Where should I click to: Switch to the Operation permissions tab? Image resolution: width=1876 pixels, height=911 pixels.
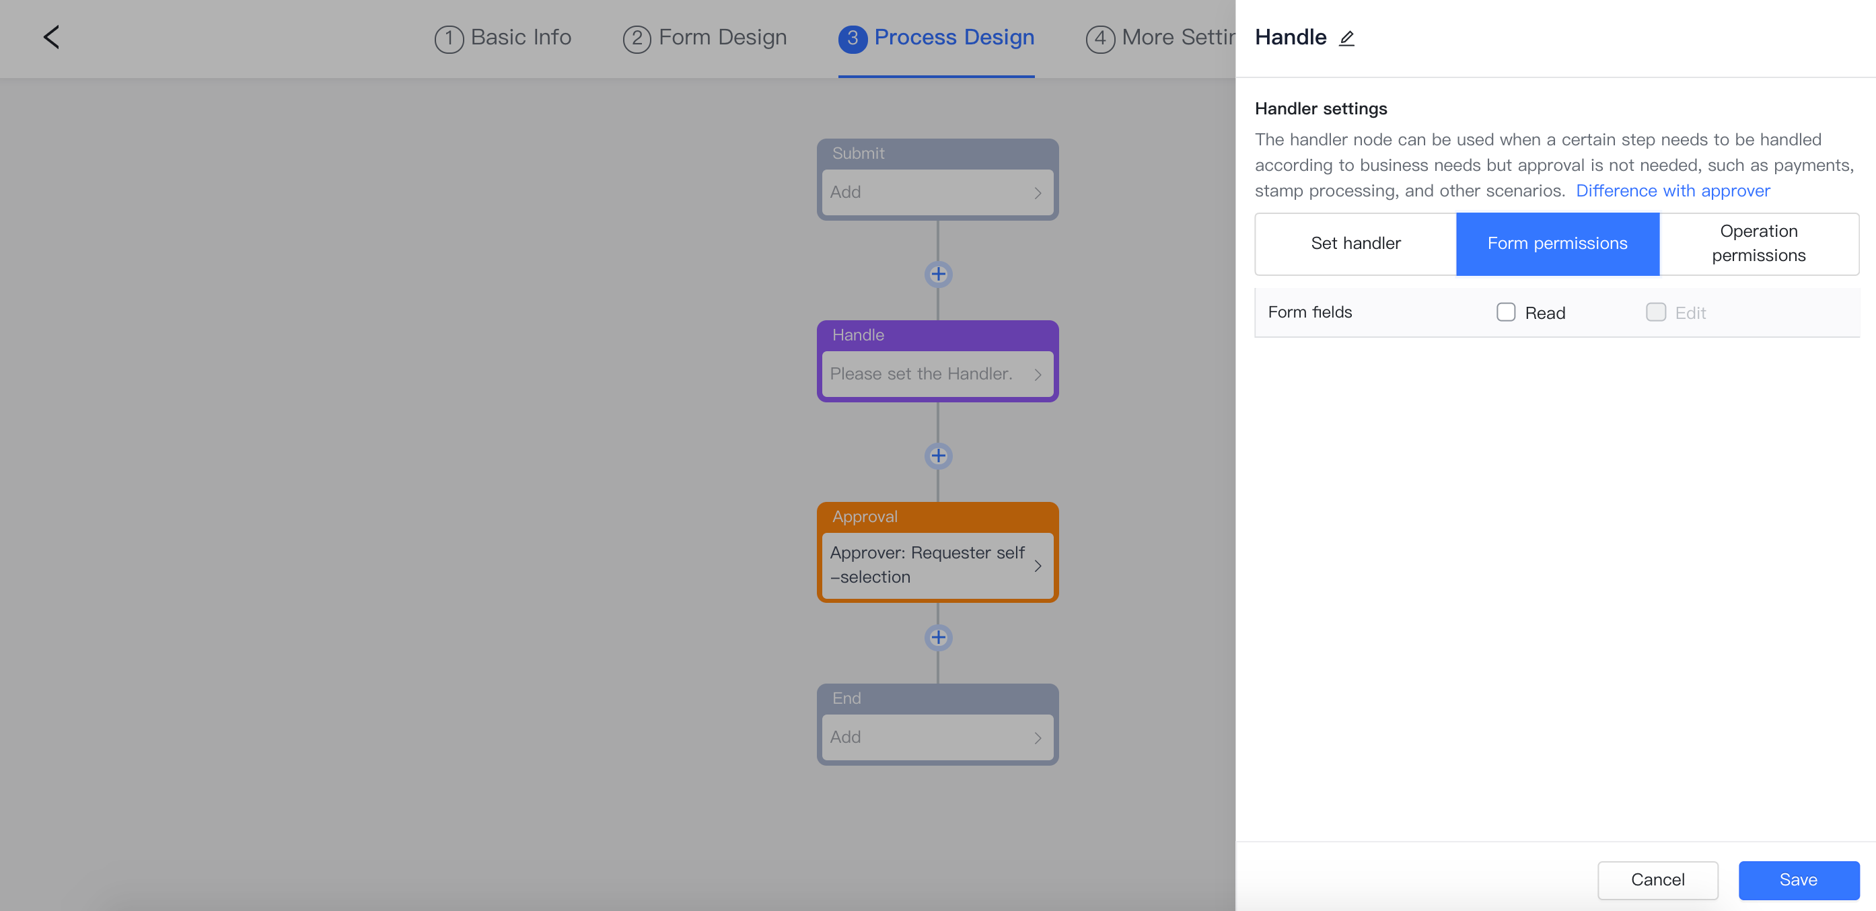[1758, 243]
